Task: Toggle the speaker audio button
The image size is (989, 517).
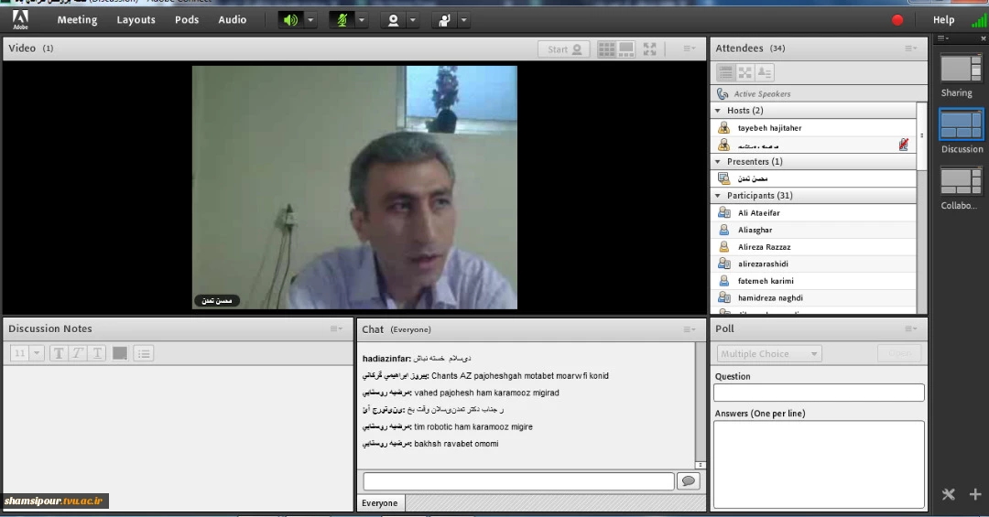Action: tap(291, 20)
